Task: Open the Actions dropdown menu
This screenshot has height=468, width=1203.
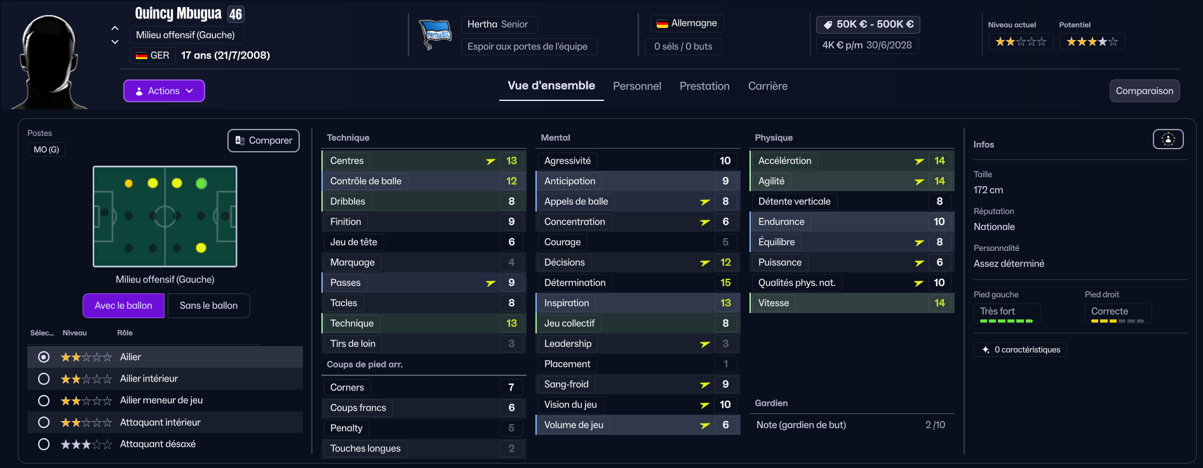Action: (164, 91)
